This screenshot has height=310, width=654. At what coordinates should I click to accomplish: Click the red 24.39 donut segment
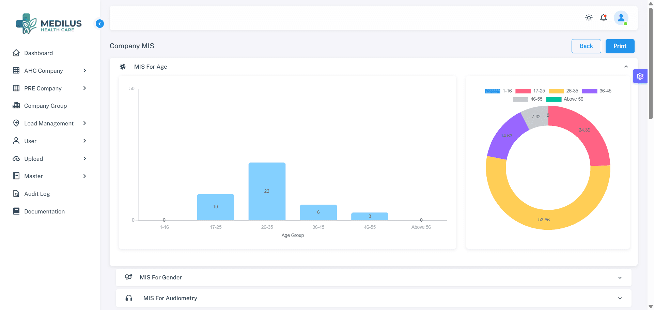pyautogui.click(x=585, y=131)
